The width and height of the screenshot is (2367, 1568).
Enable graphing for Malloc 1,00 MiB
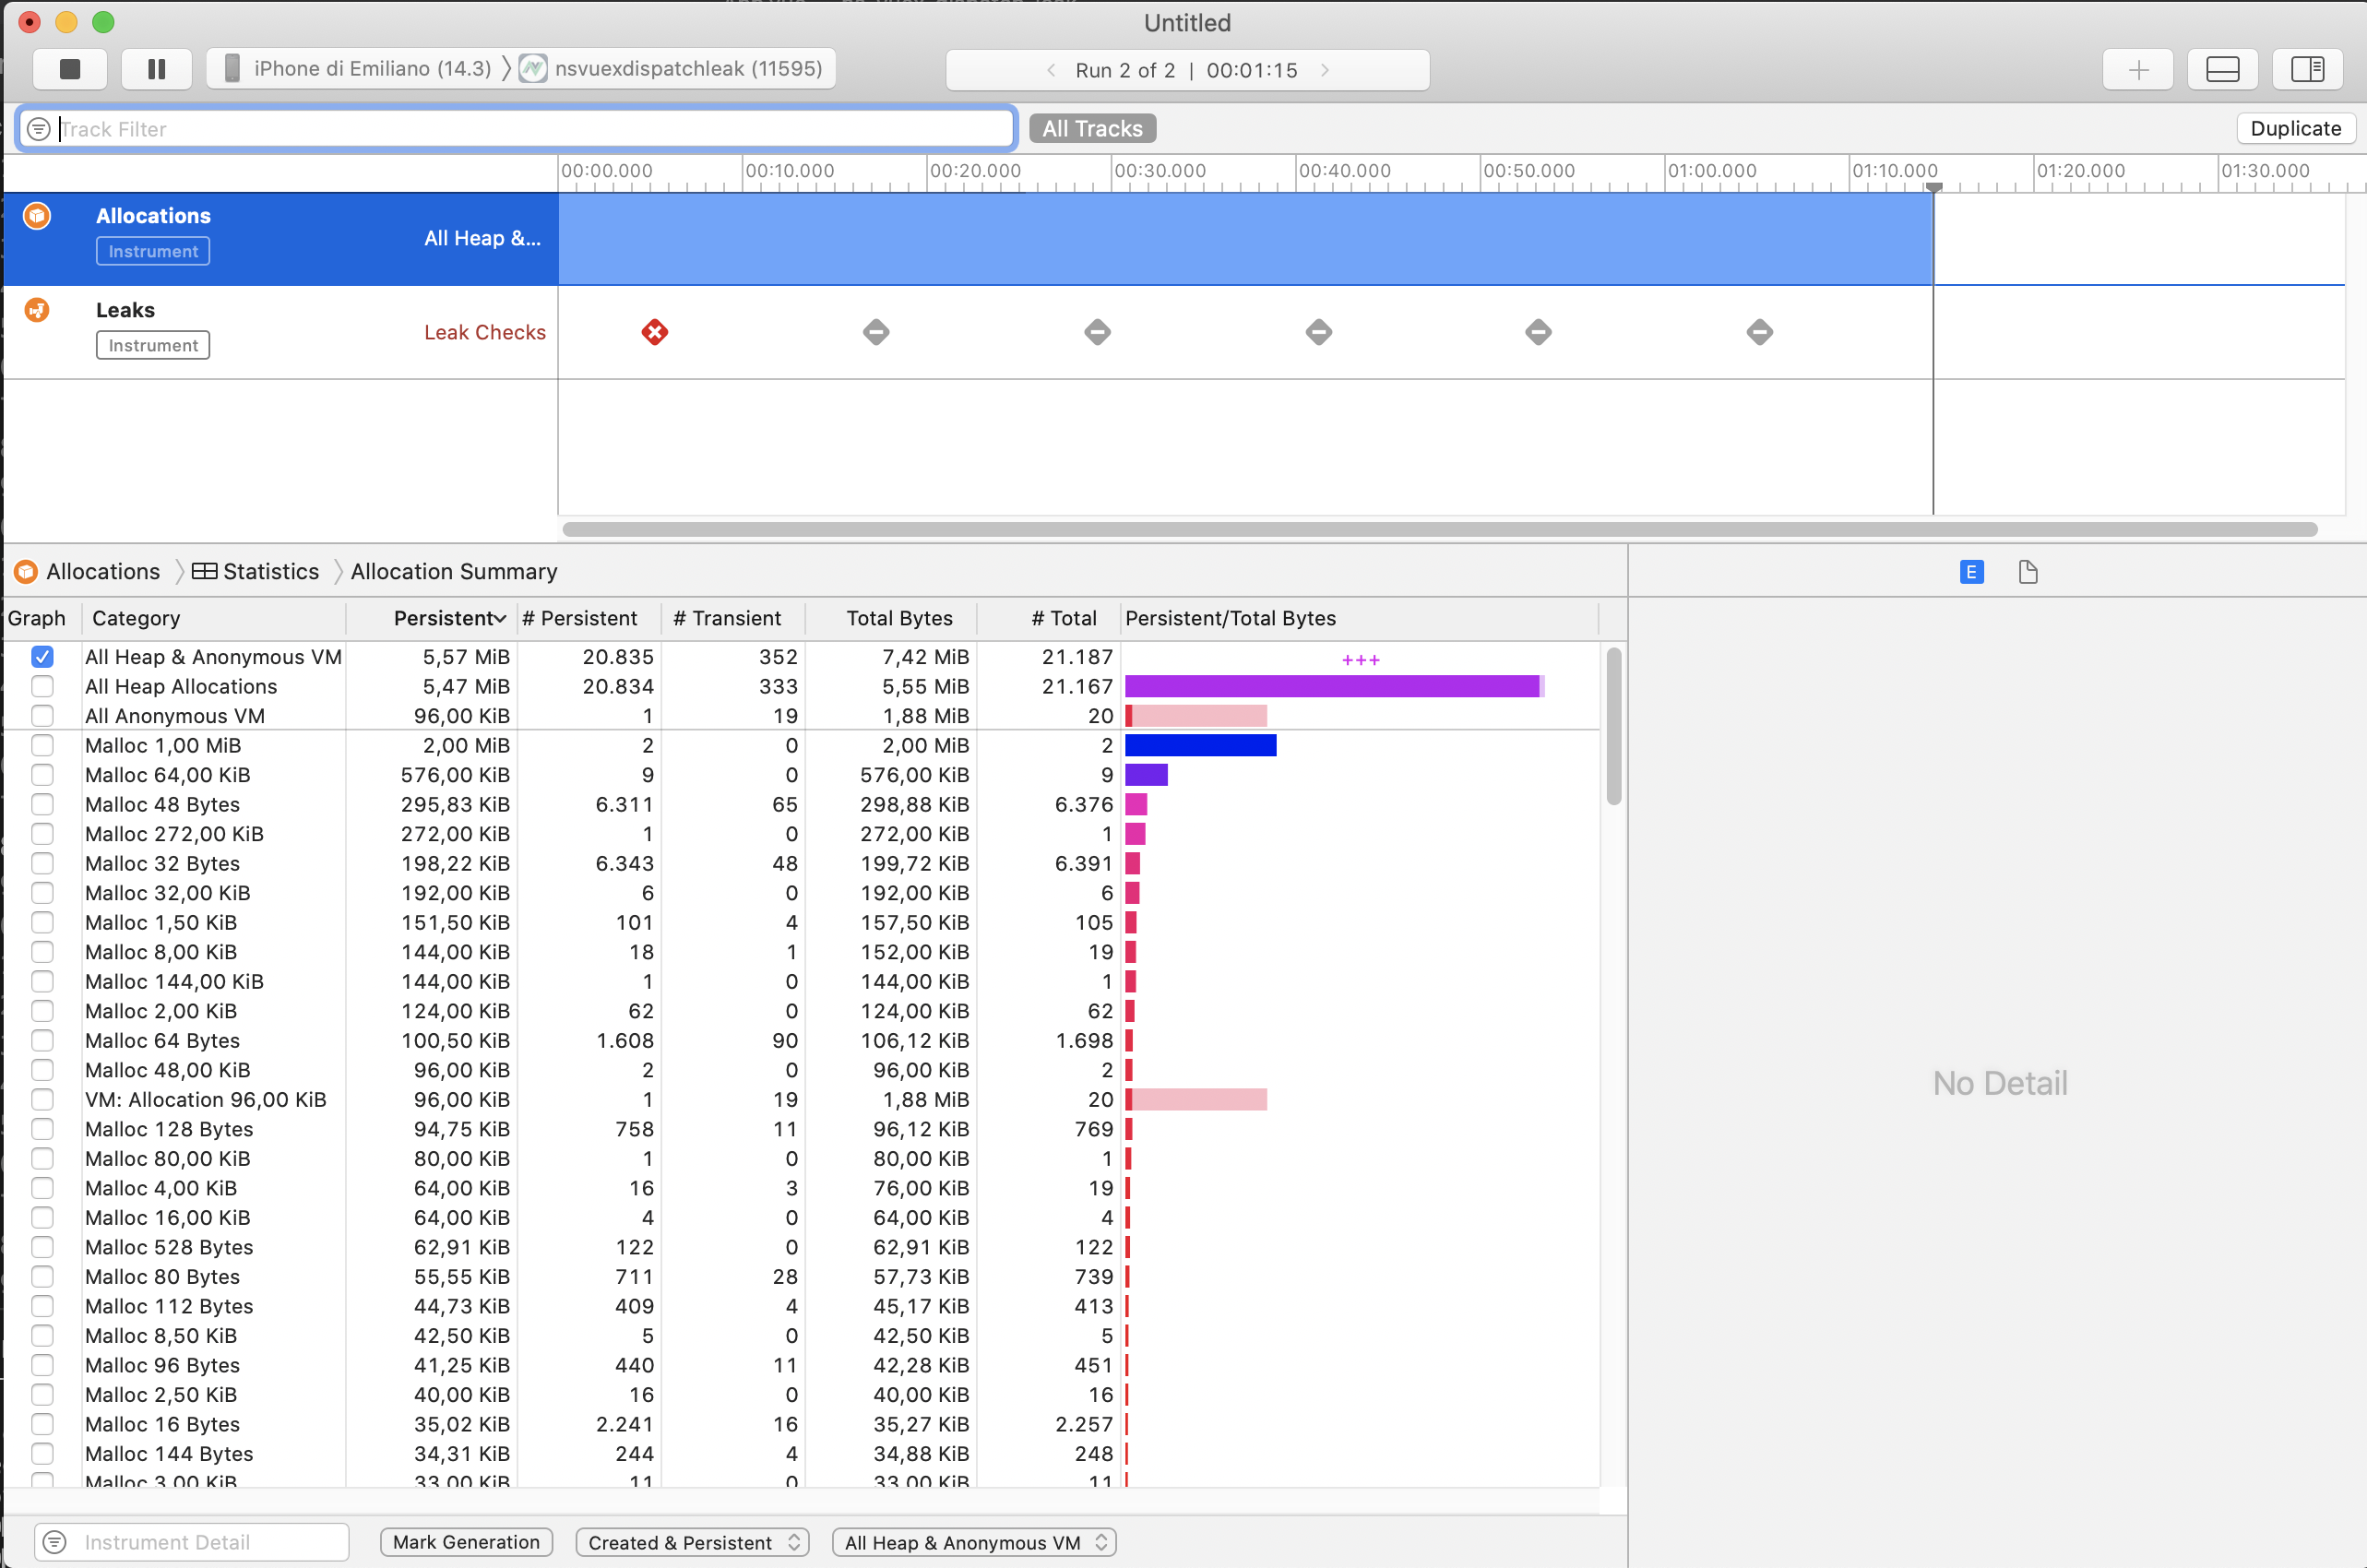[42, 745]
